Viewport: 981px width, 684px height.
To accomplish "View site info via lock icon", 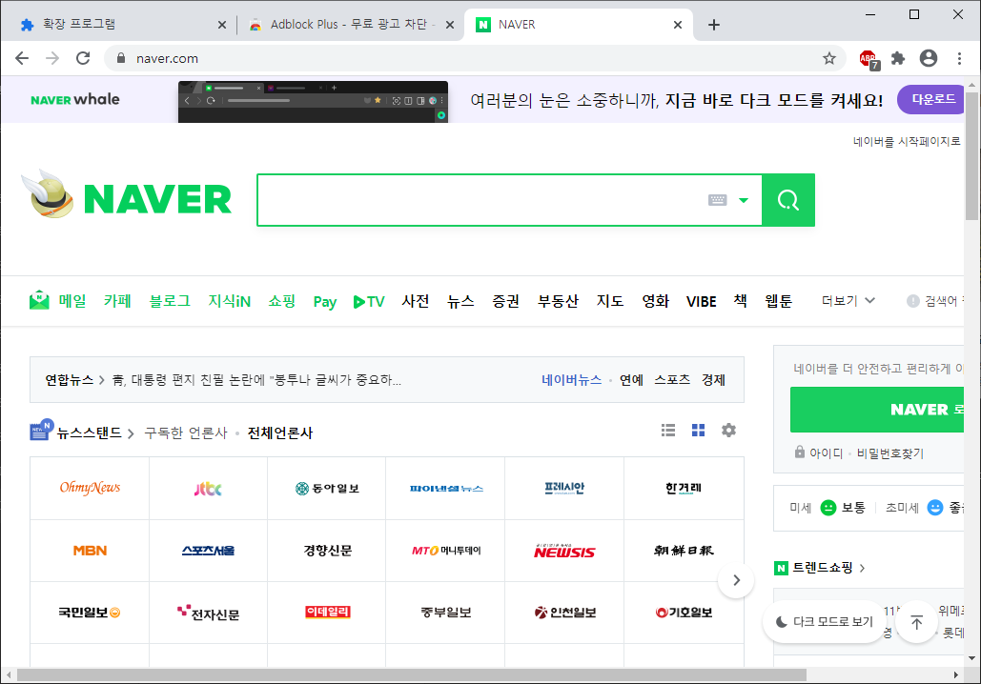I will coord(121,58).
